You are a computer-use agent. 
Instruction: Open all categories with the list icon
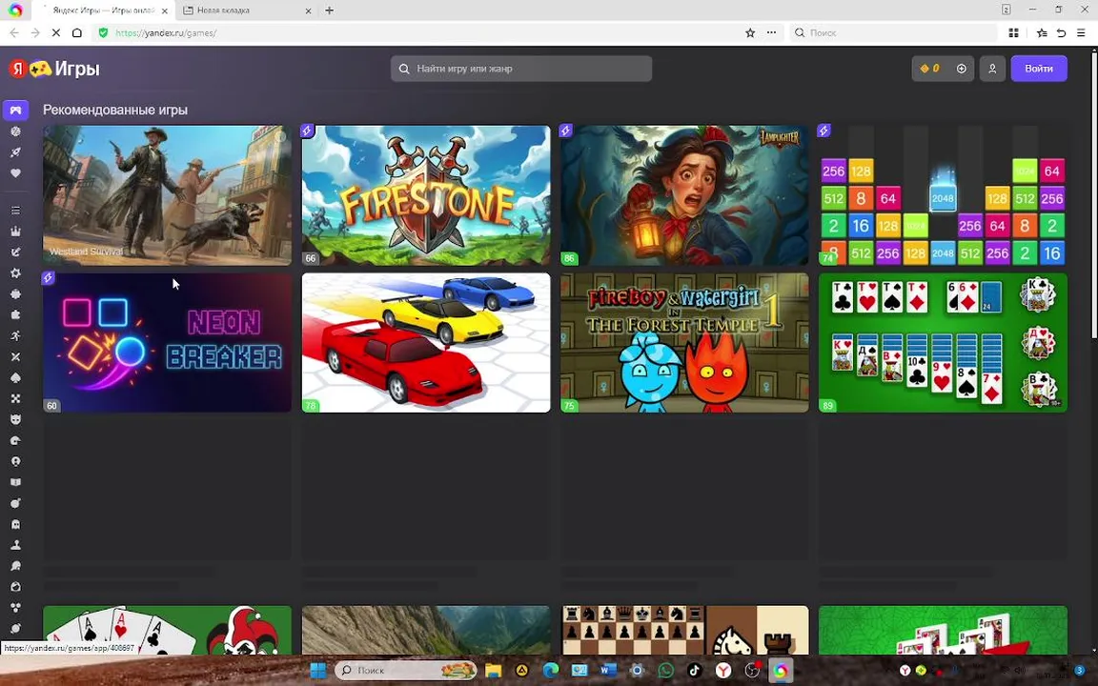[15, 210]
